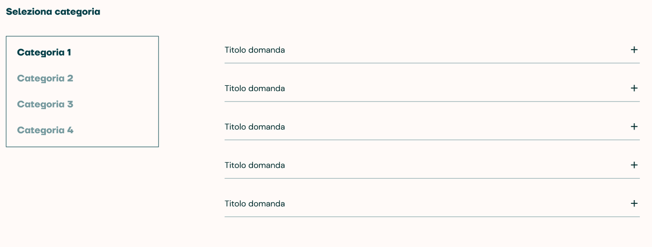This screenshot has width=652, height=247.
Task: Choose Categoria 3 from the list
Action: (x=45, y=104)
